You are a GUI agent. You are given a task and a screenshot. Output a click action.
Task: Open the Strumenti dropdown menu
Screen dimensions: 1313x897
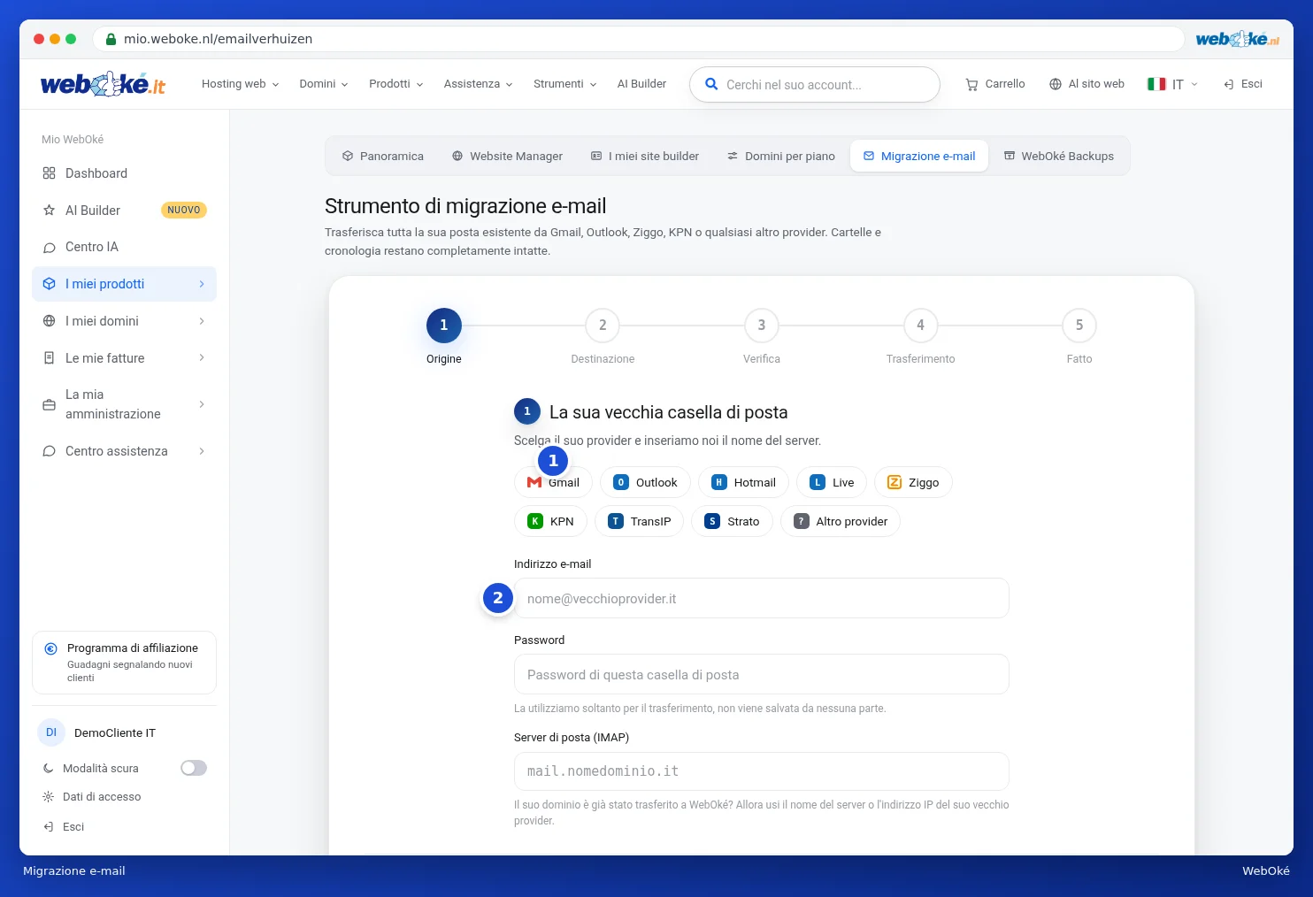tap(564, 84)
